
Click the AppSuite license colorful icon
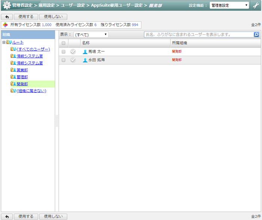point(5,25)
